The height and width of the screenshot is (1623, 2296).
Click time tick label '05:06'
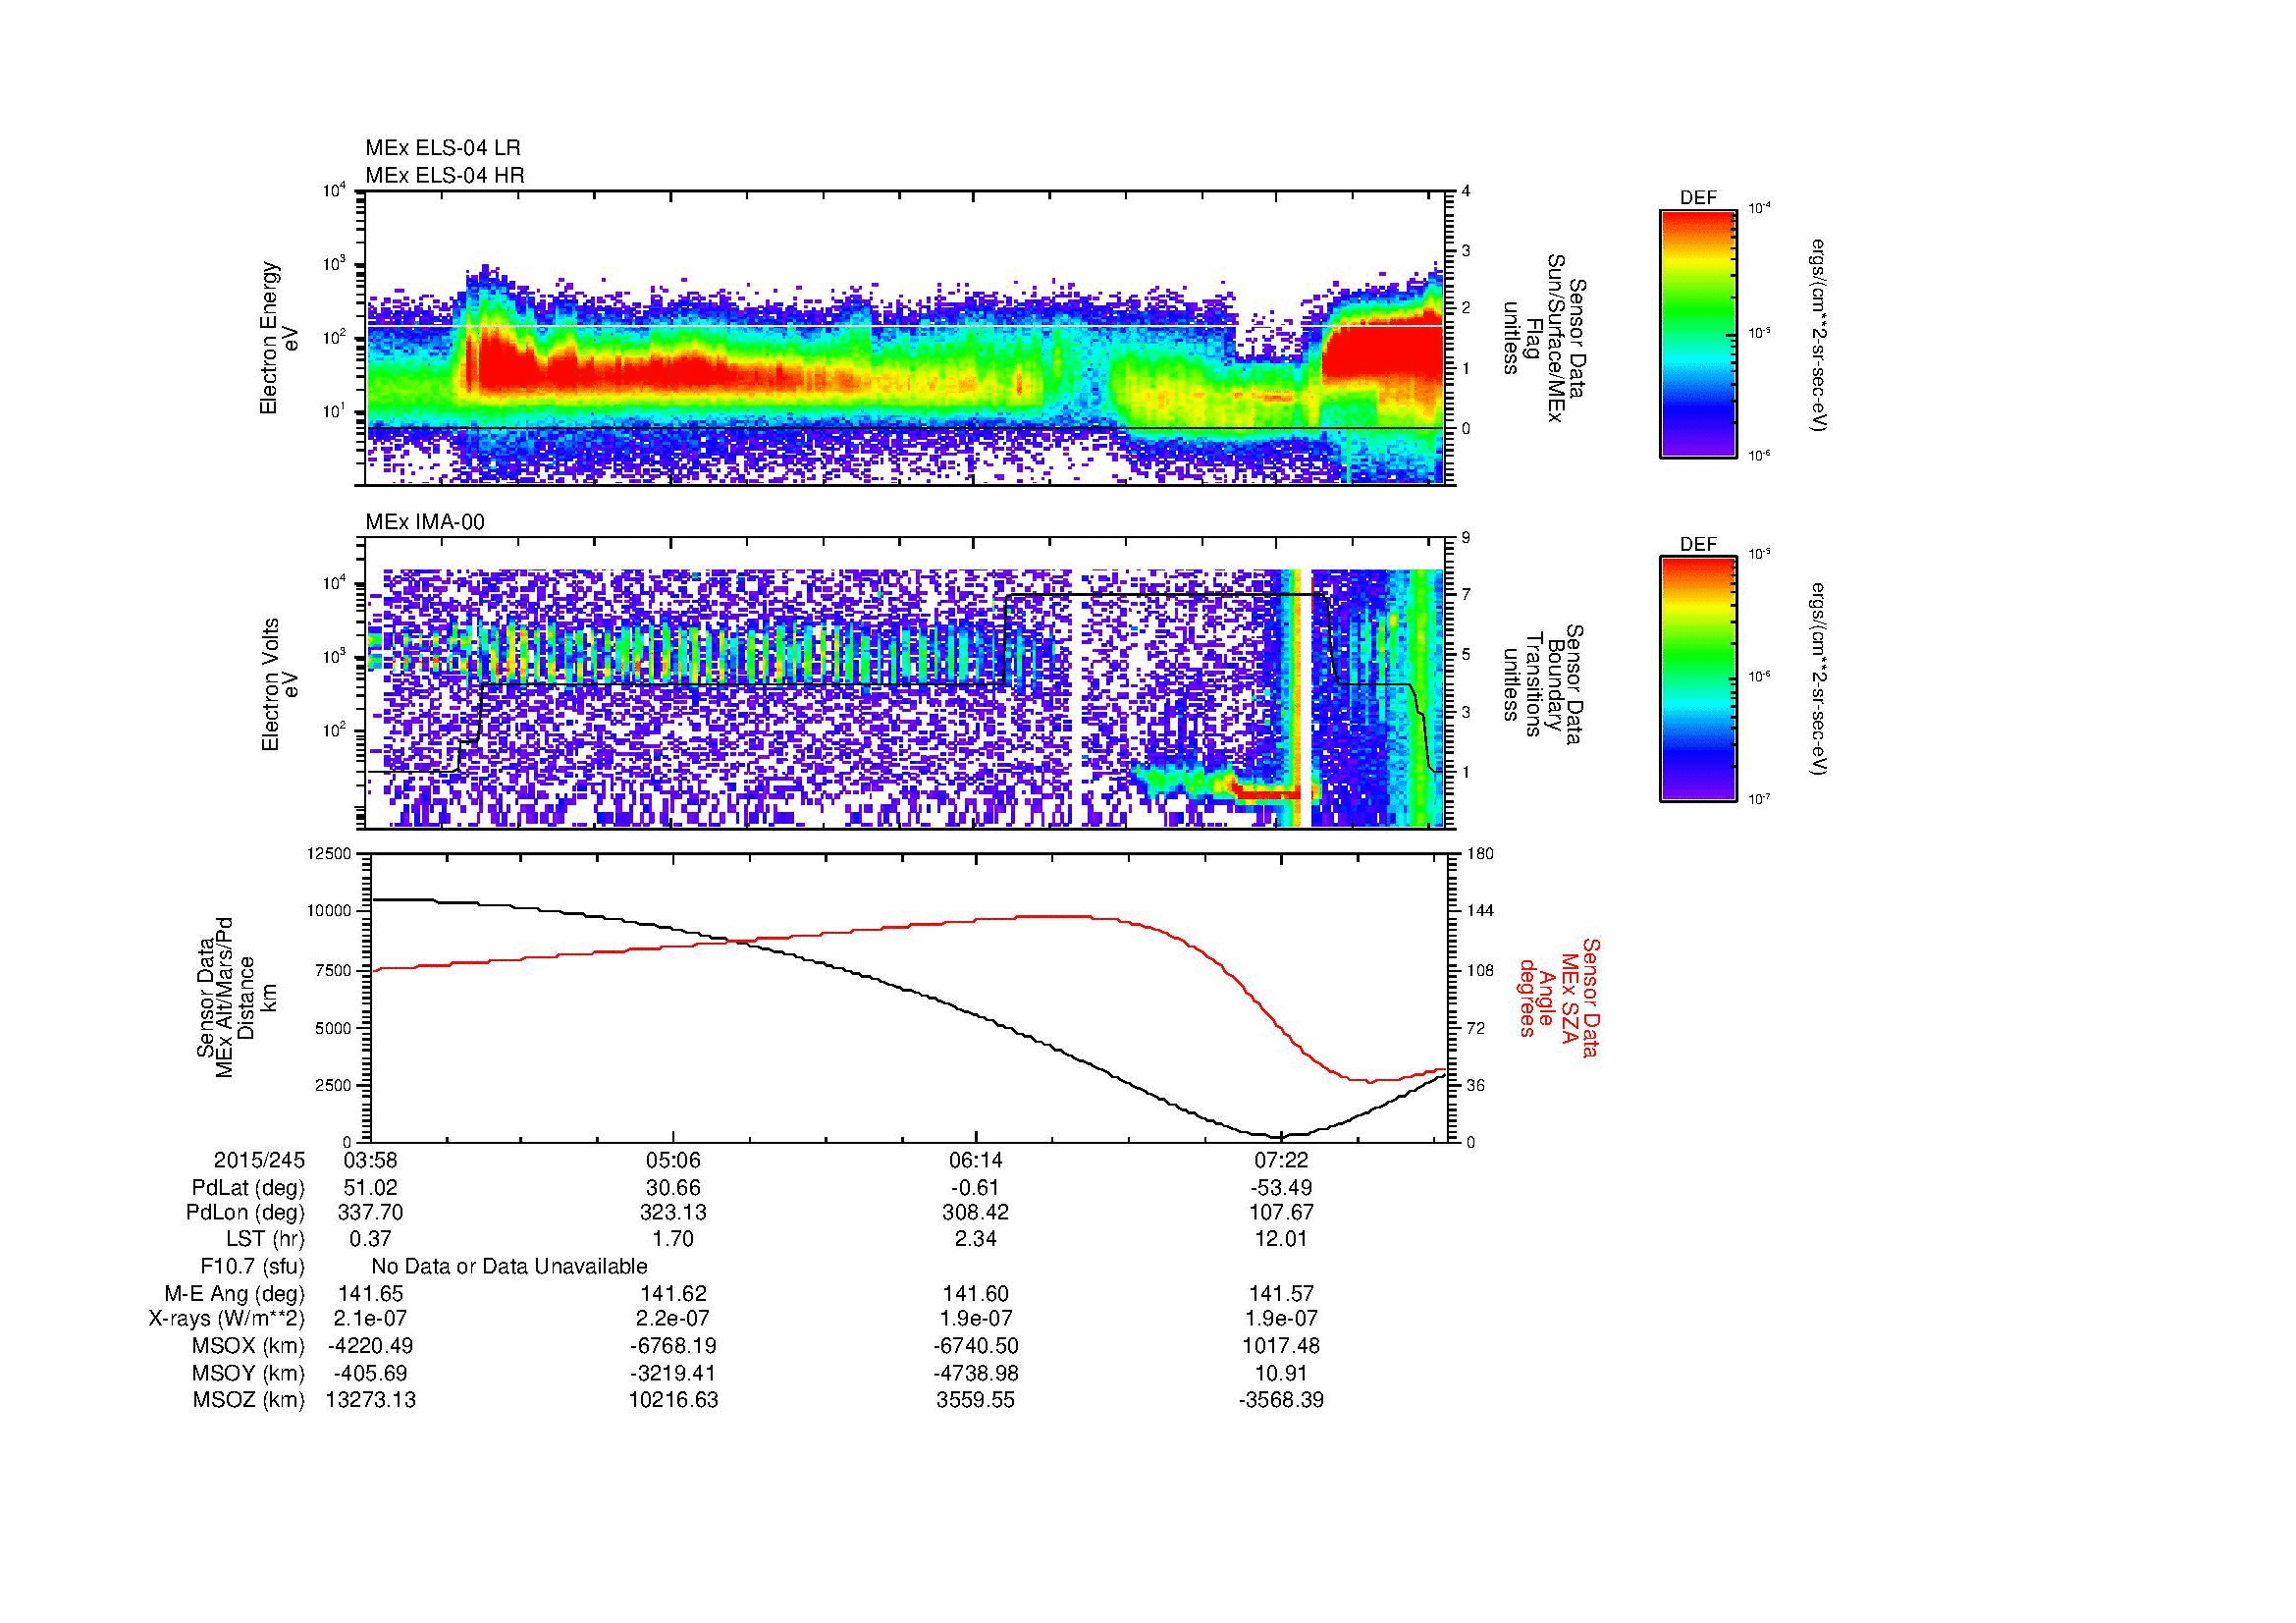click(x=673, y=1161)
